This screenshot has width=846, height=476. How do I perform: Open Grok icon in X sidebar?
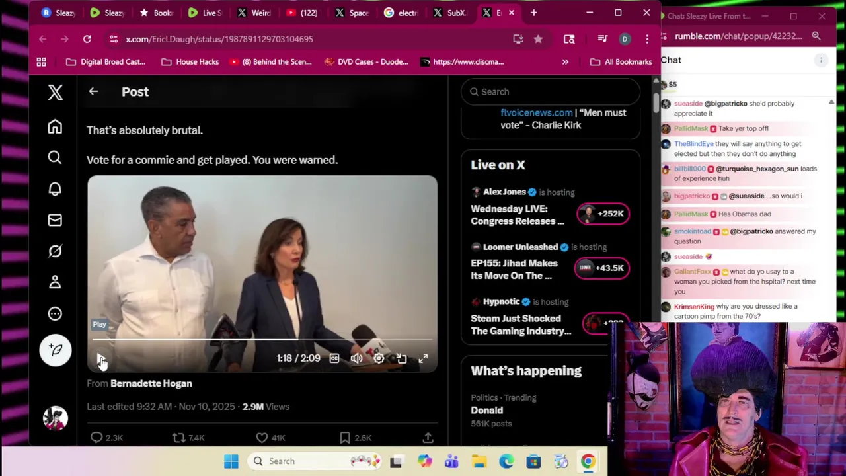coord(55,251)
